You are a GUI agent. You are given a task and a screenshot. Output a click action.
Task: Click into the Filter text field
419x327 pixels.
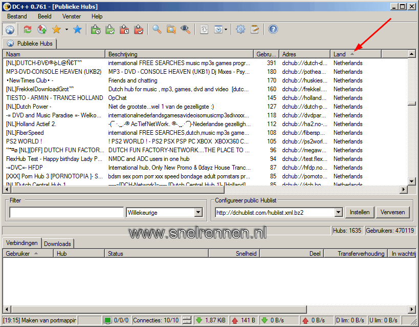[67, 212]
